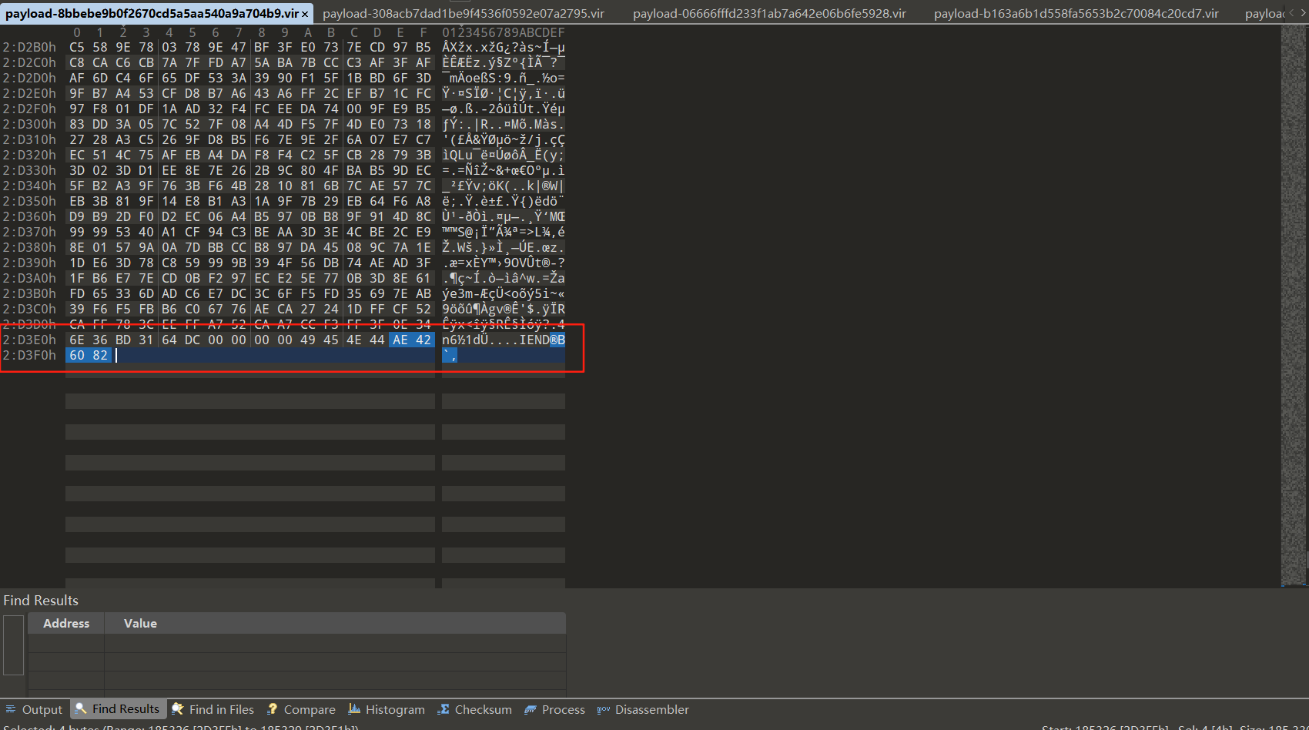Screen dimensions: 1309x730
Task: Select the row address 2:D300h
Action: pos(29,124)
